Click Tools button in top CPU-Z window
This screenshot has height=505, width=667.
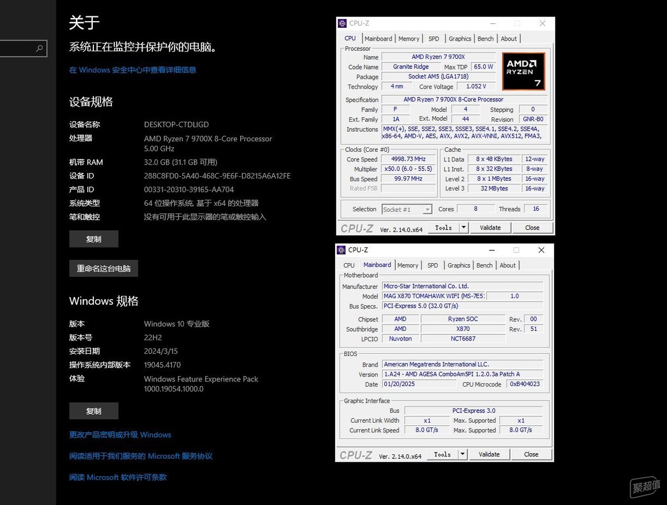pyautogui.click(x=444, y=227)
